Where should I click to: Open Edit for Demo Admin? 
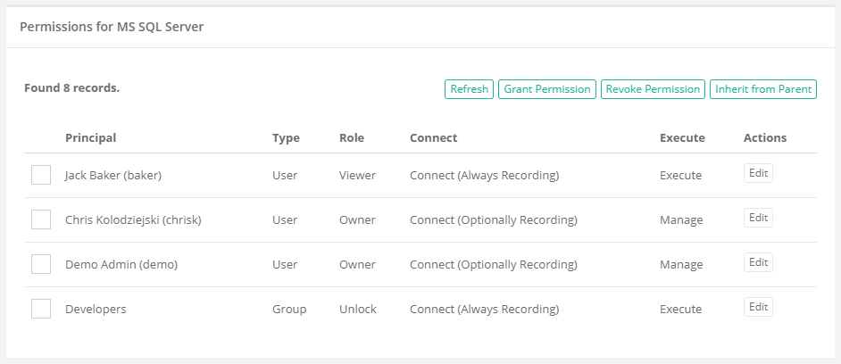757,262
